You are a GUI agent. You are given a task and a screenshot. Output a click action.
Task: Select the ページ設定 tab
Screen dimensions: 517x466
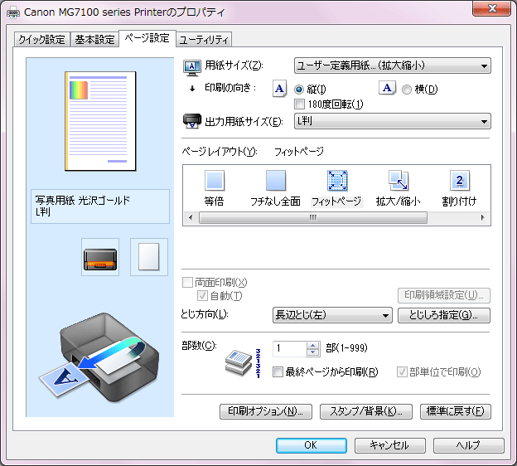click(147, 38)
